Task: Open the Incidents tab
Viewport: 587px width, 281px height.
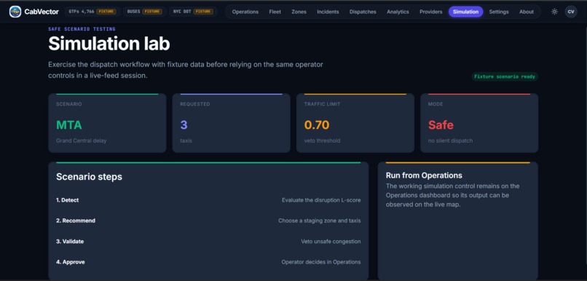Action: 328,12
